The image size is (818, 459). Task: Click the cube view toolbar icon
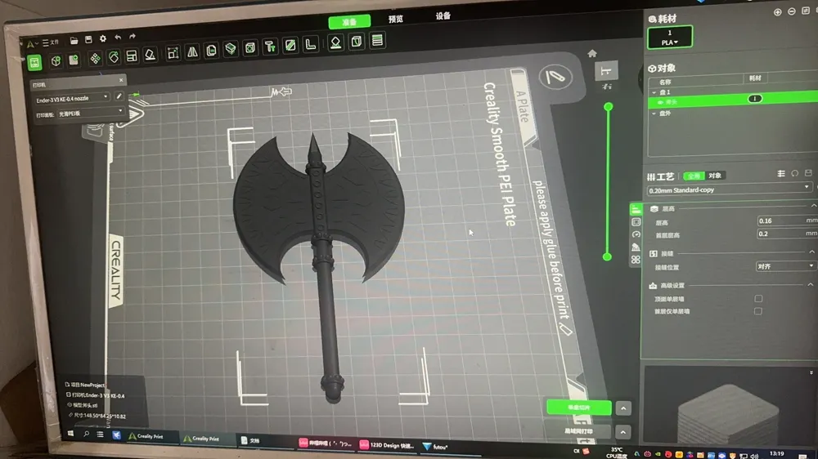click(x=357, y=41)
